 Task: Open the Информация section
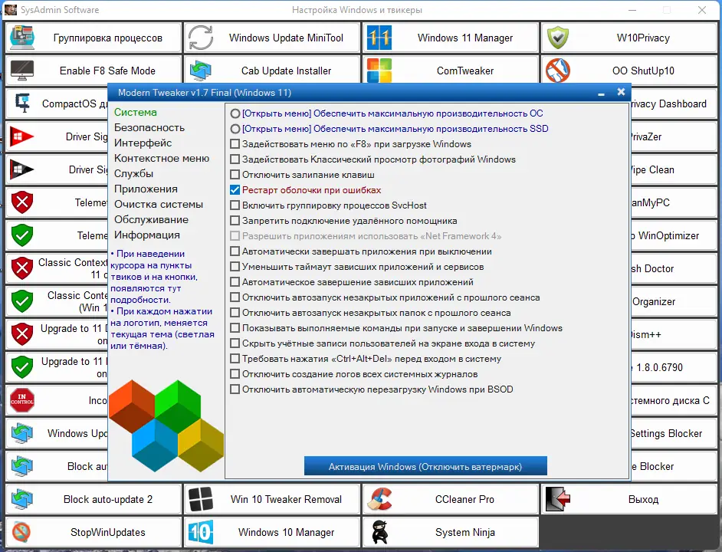point(147,235)
